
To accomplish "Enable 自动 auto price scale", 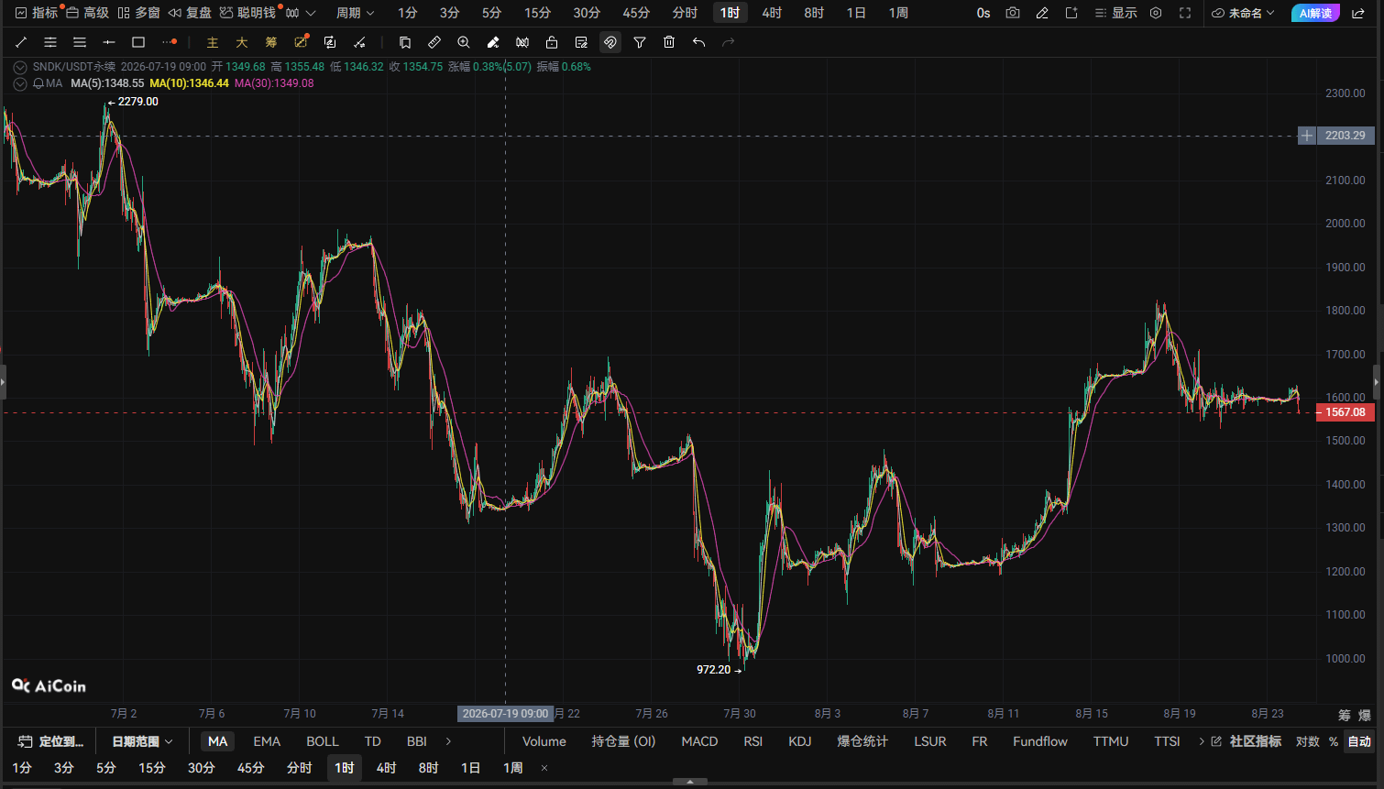I will 1359,741.
